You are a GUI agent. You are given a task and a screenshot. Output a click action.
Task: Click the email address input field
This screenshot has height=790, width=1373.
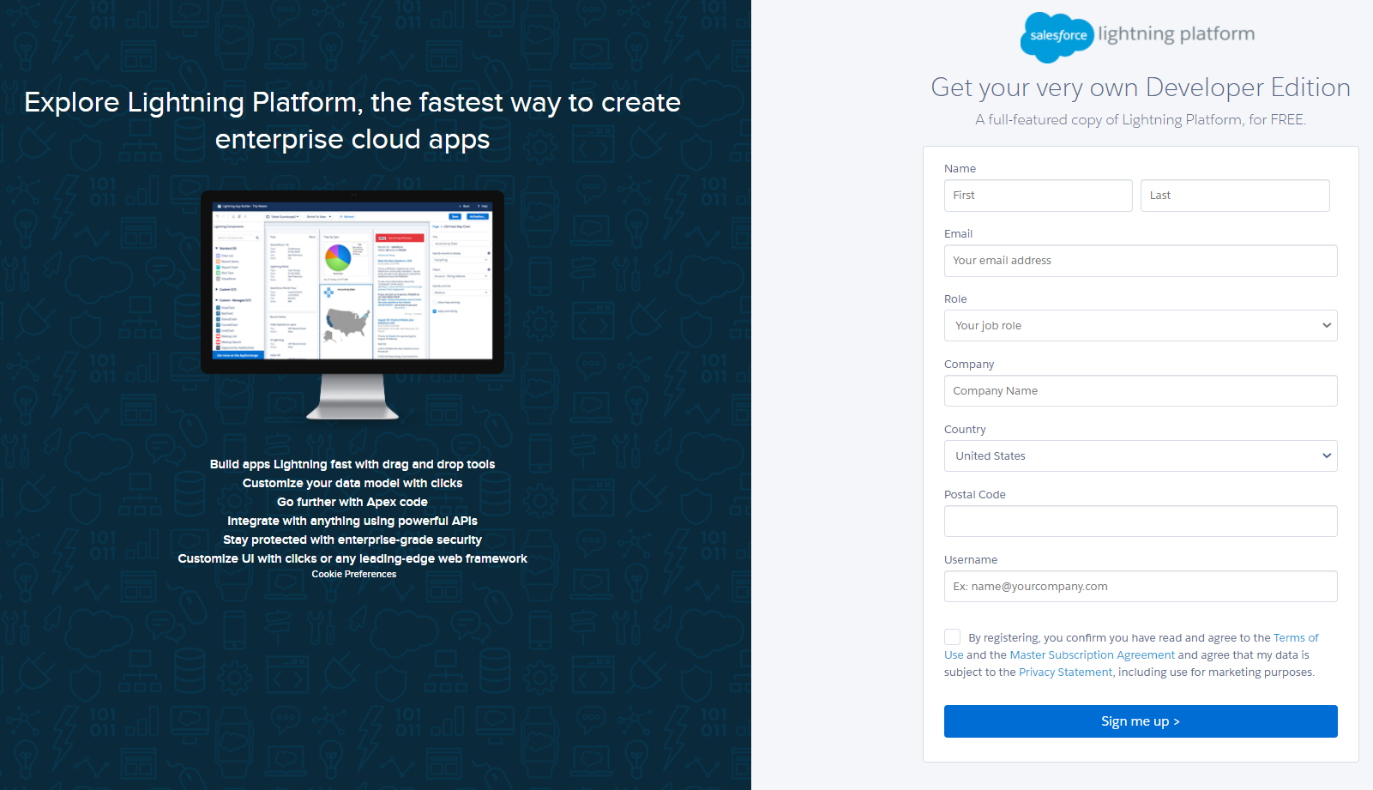pos(1141,261)
